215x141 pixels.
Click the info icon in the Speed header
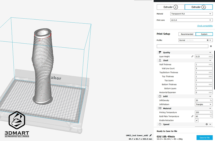coord(207,124)
